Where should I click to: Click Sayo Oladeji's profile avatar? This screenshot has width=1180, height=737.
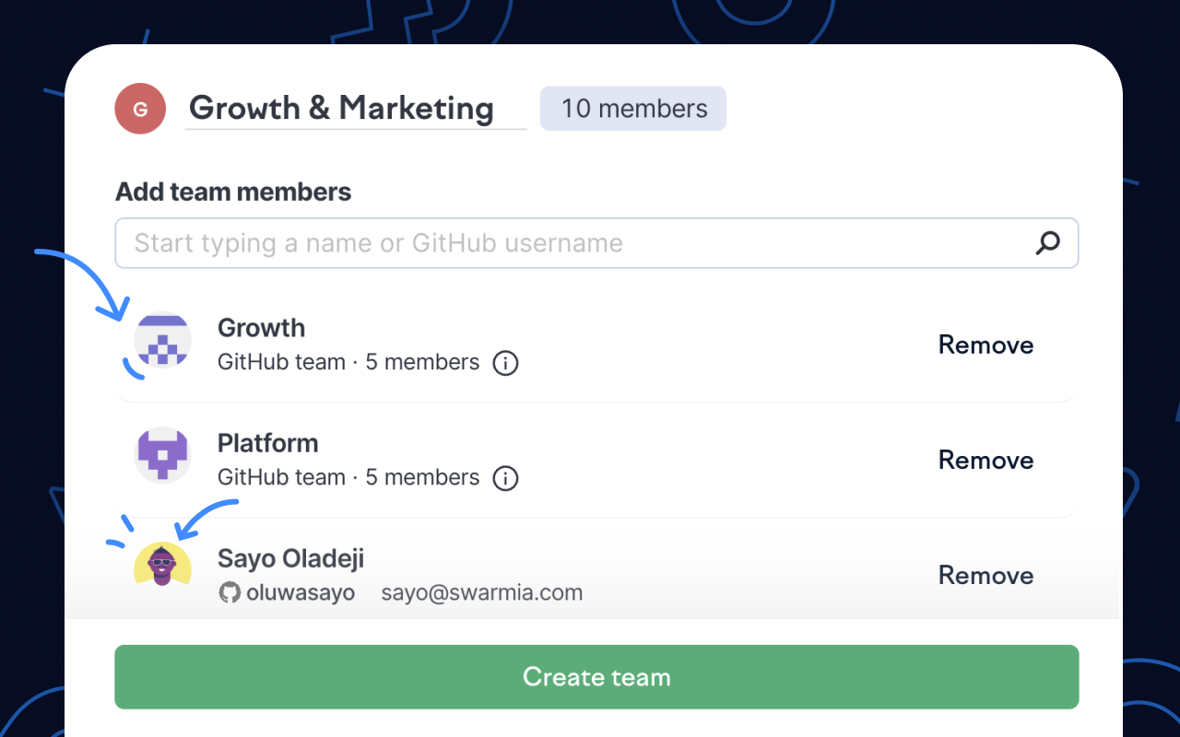click(x=162, y=565)
